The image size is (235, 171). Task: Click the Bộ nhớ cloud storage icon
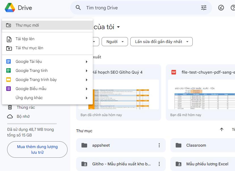point(10,116)
